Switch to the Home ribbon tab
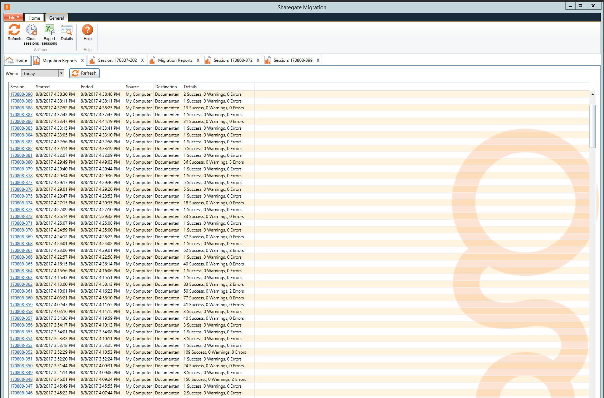The height and width of the screenshot is (398, 604). [34, 18]
